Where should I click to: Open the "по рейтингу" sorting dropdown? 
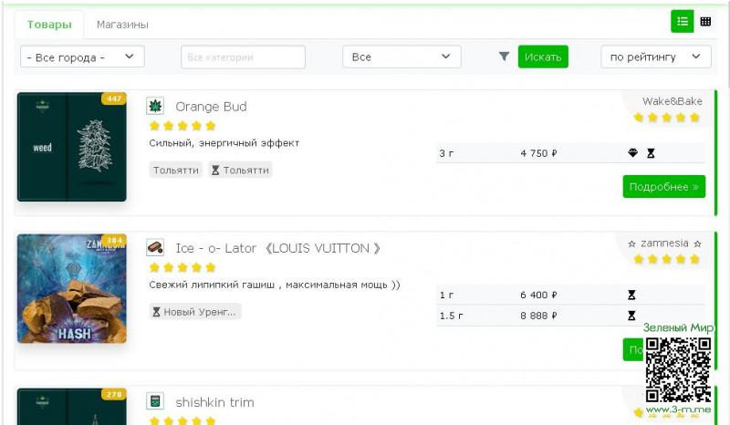point(655,57)
